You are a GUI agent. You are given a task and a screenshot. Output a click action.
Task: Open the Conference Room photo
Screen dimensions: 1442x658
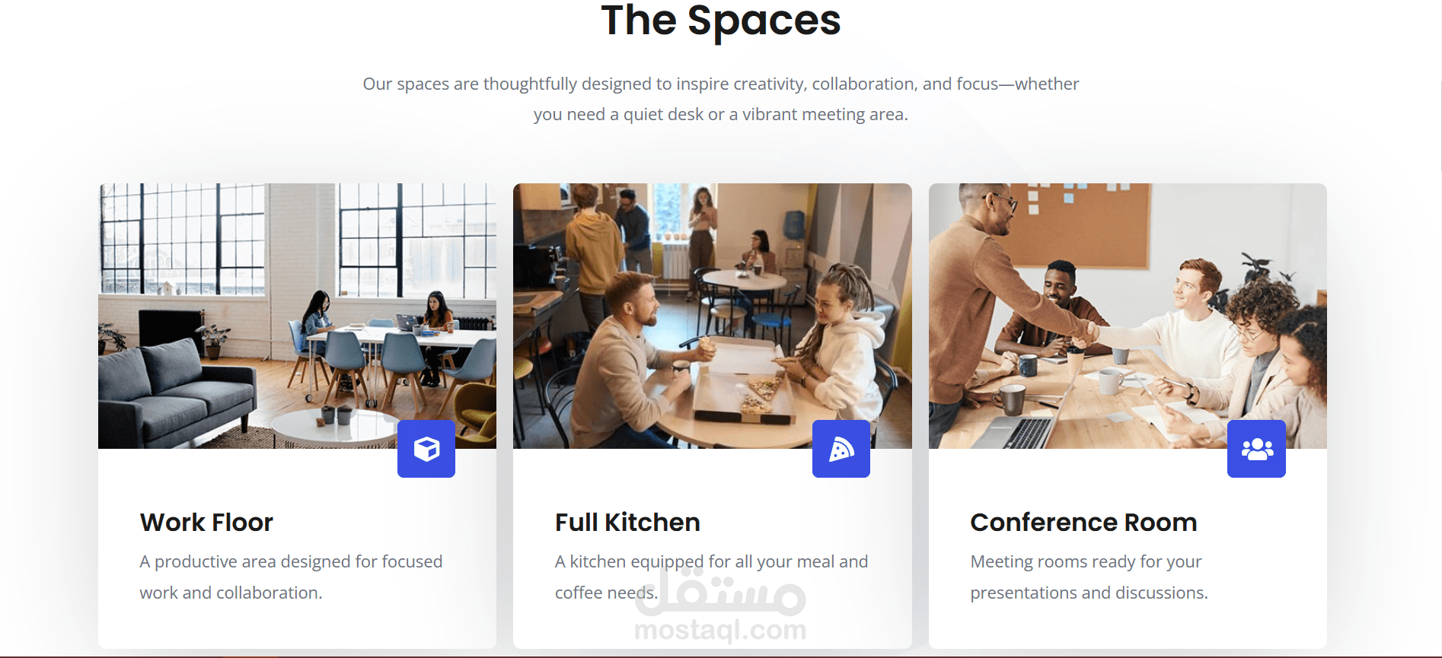[x=1128, y=316]
